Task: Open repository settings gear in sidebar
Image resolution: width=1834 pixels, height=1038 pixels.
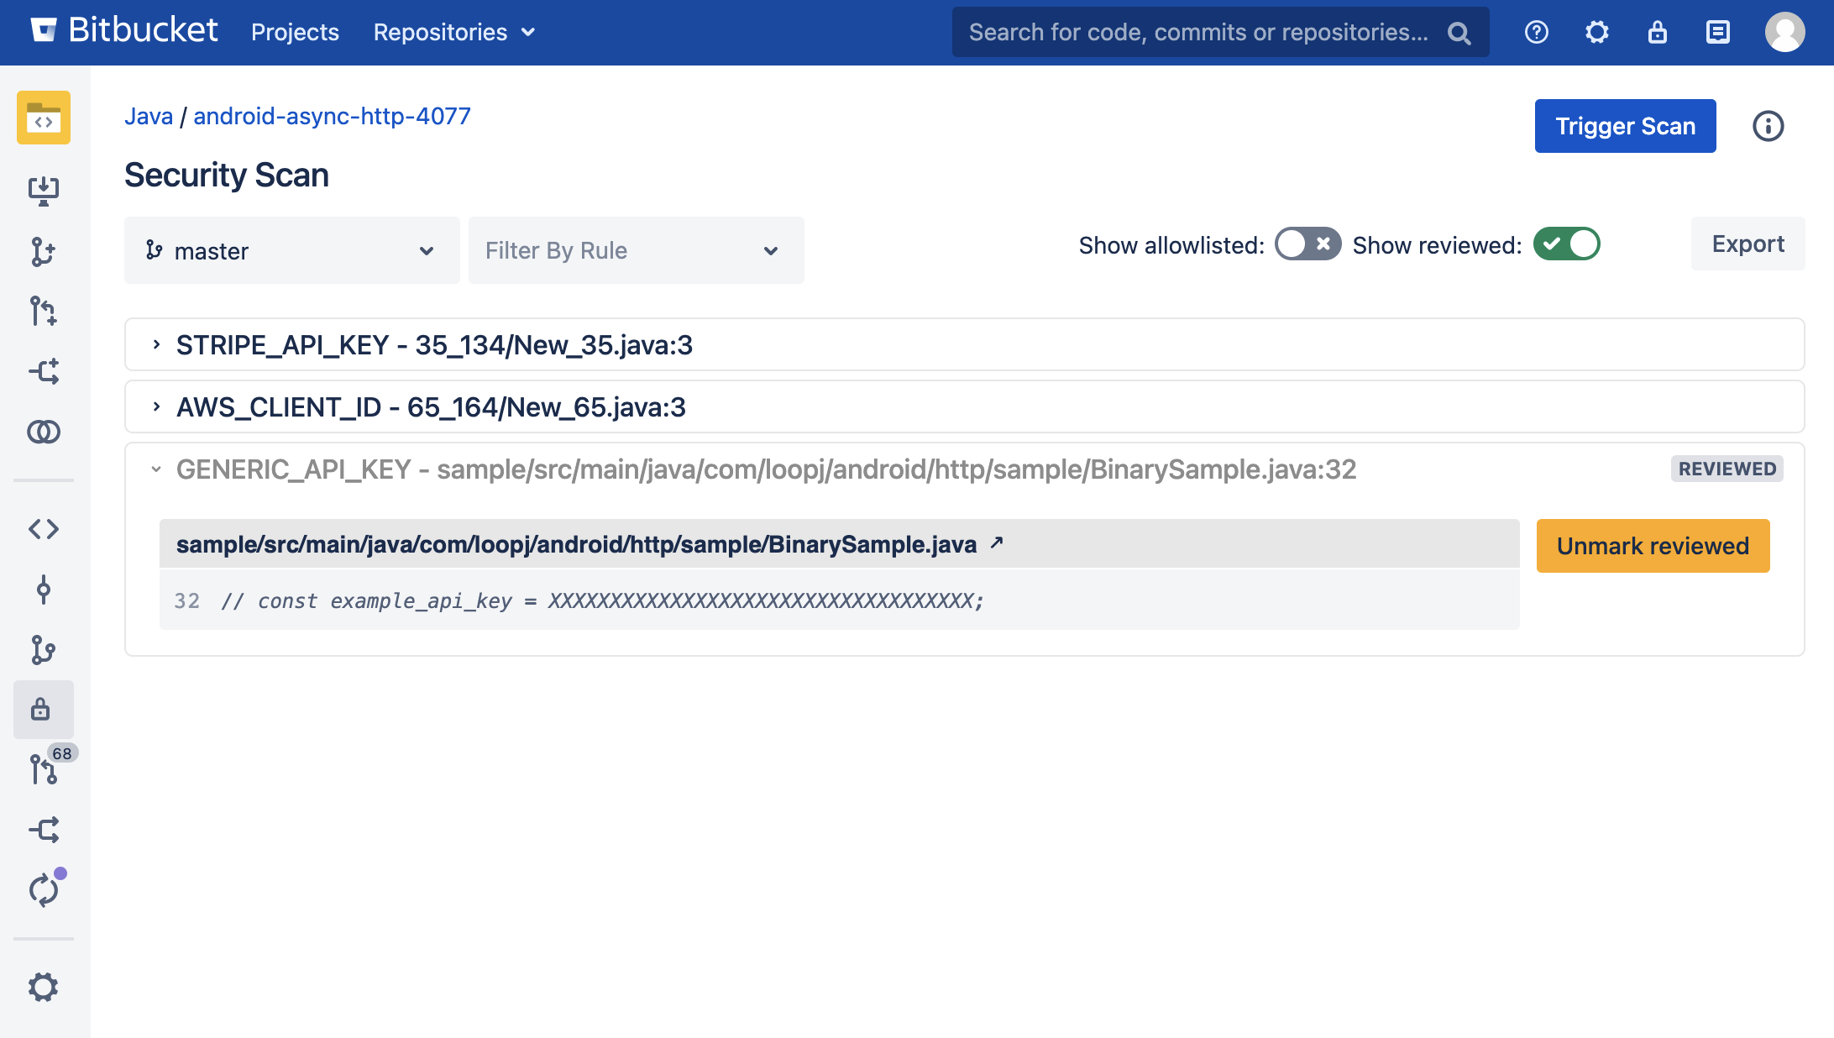Action: point(44,987)
